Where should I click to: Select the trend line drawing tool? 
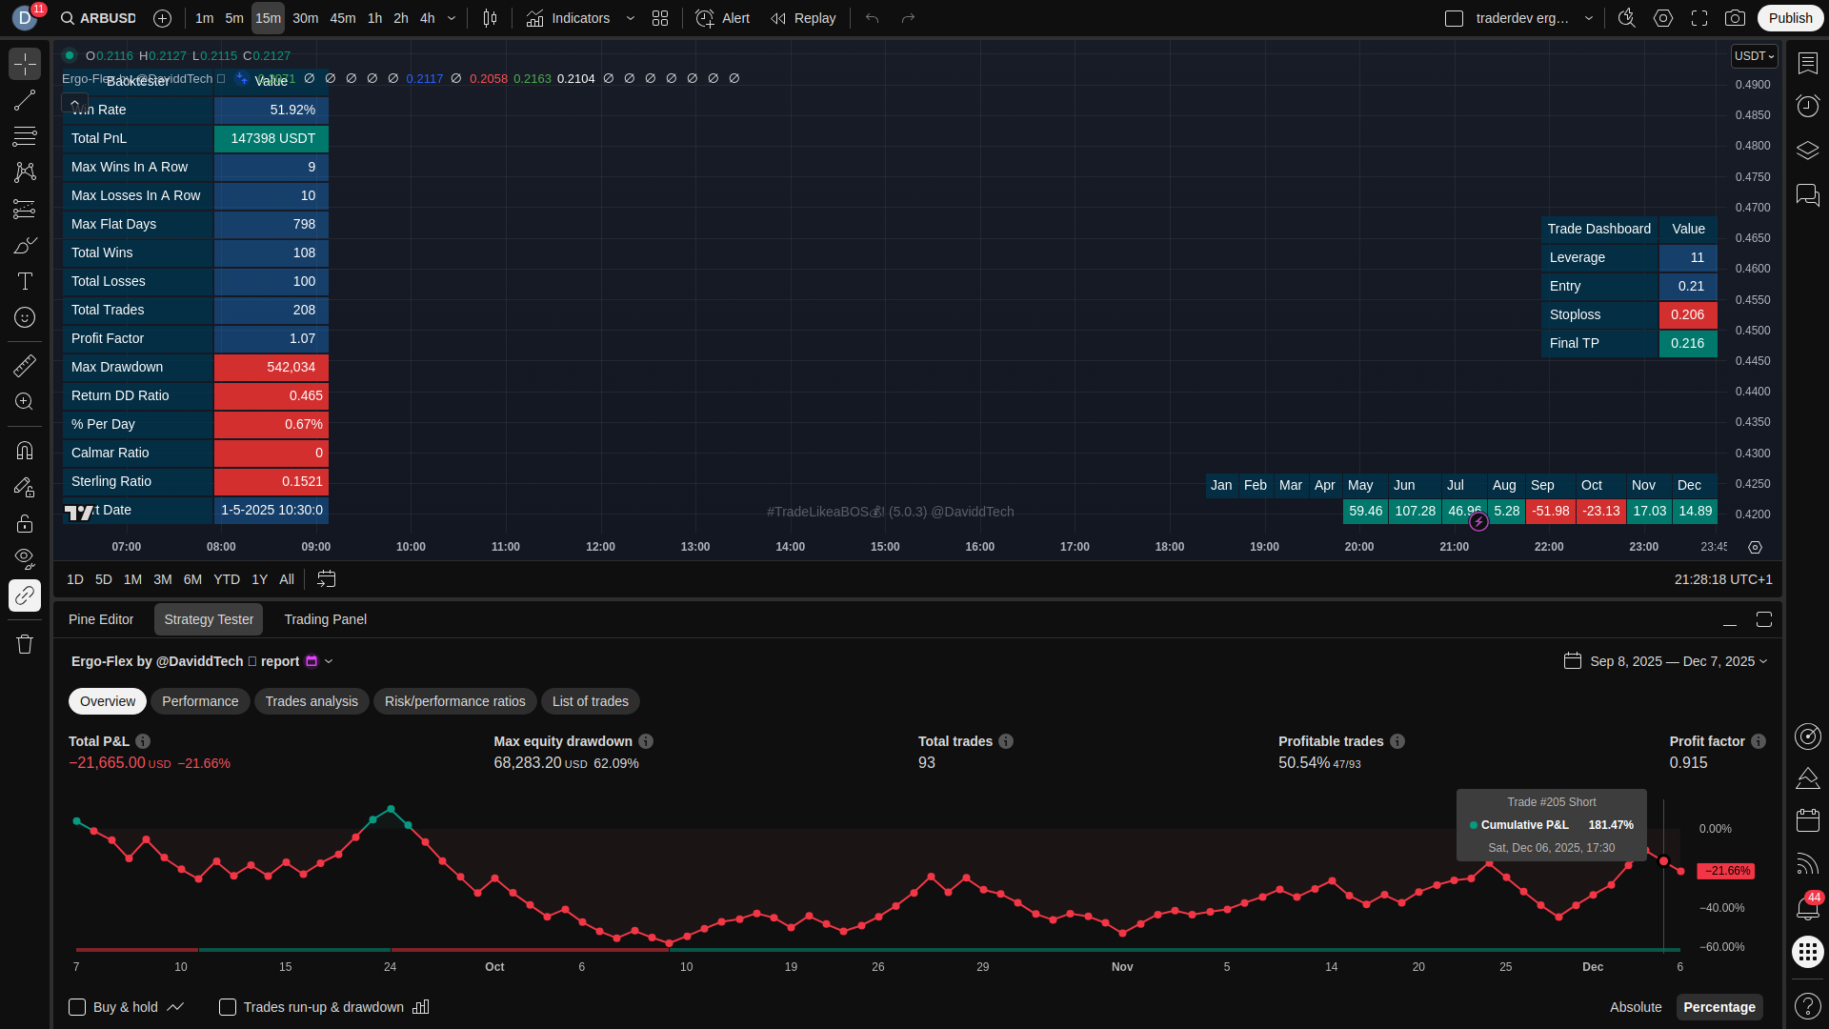[x=25, y=100]
